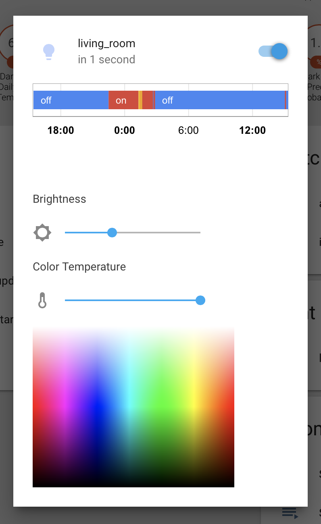Click the color temperature slider handle
The image size is (321, 524).
[200, 300]
